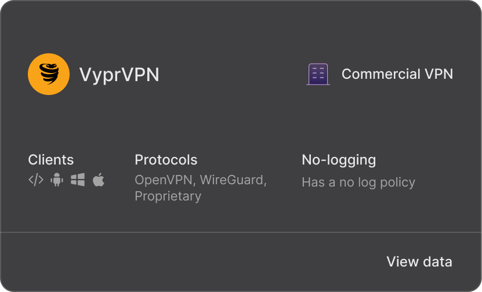Select the Windows client icon
Screen dimensions: 482x292
tap(78, 180)
